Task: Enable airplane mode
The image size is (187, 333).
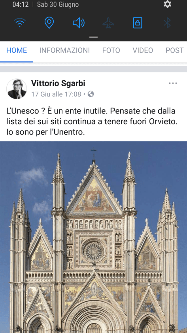Action: [x=108, y=23]
